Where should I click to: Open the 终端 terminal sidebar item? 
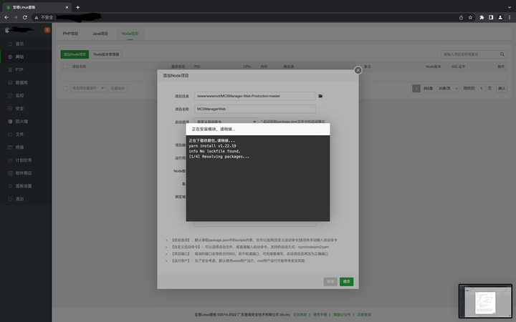tap(26, 147)
